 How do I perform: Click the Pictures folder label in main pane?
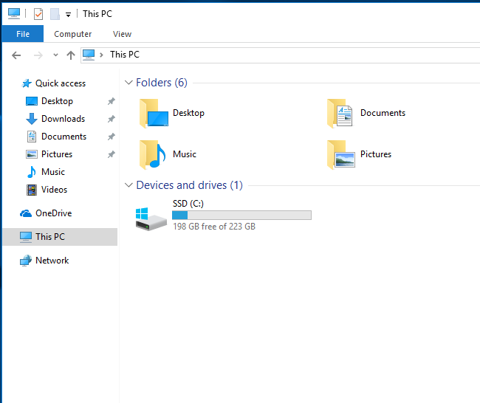coord(376,154)
